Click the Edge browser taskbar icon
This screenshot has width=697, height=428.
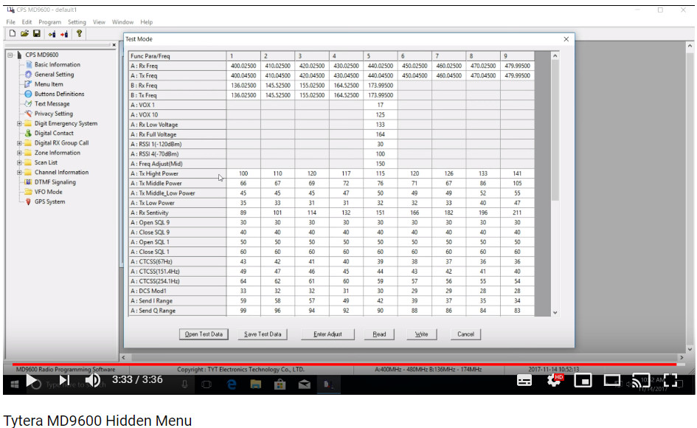click(x=232, y=384)
